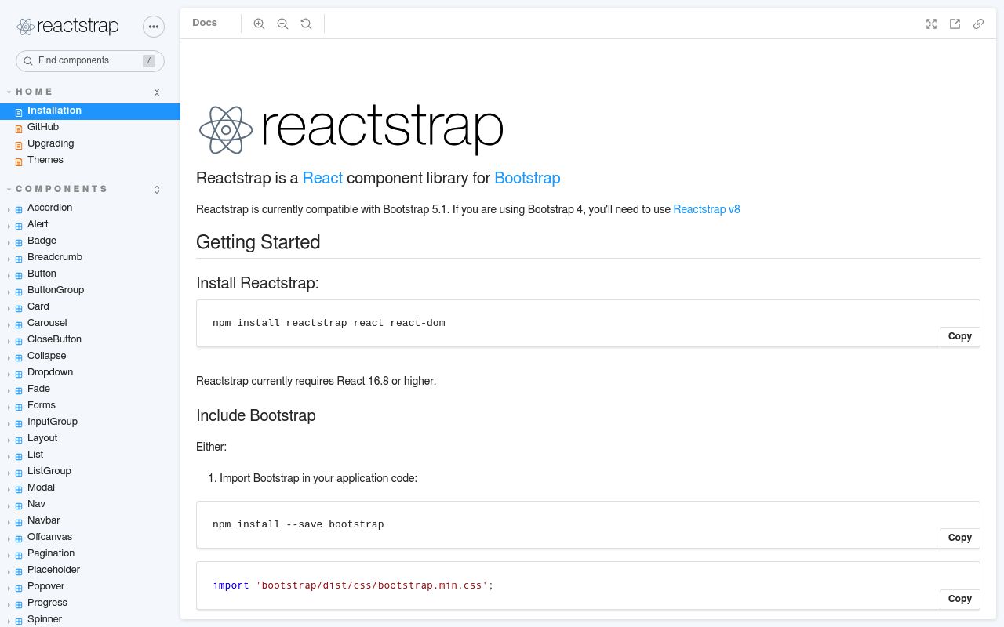Follow the Reactstrap v8 link

tap(706, 209)
